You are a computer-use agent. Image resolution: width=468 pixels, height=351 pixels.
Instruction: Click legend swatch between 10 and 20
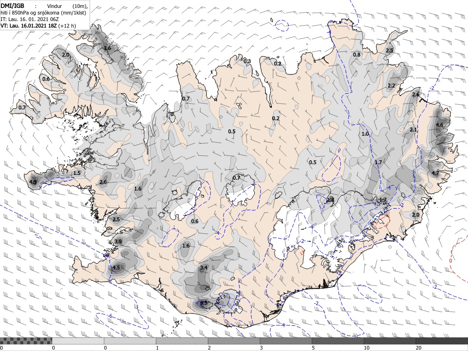pos(389,341)
